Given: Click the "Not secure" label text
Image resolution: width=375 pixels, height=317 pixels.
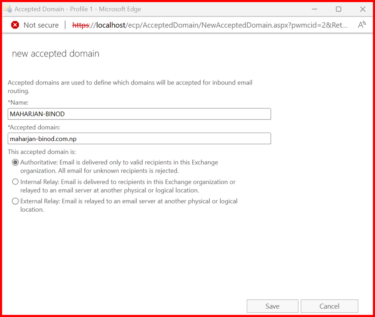Looking at the screenshot, I should (41, 25).
